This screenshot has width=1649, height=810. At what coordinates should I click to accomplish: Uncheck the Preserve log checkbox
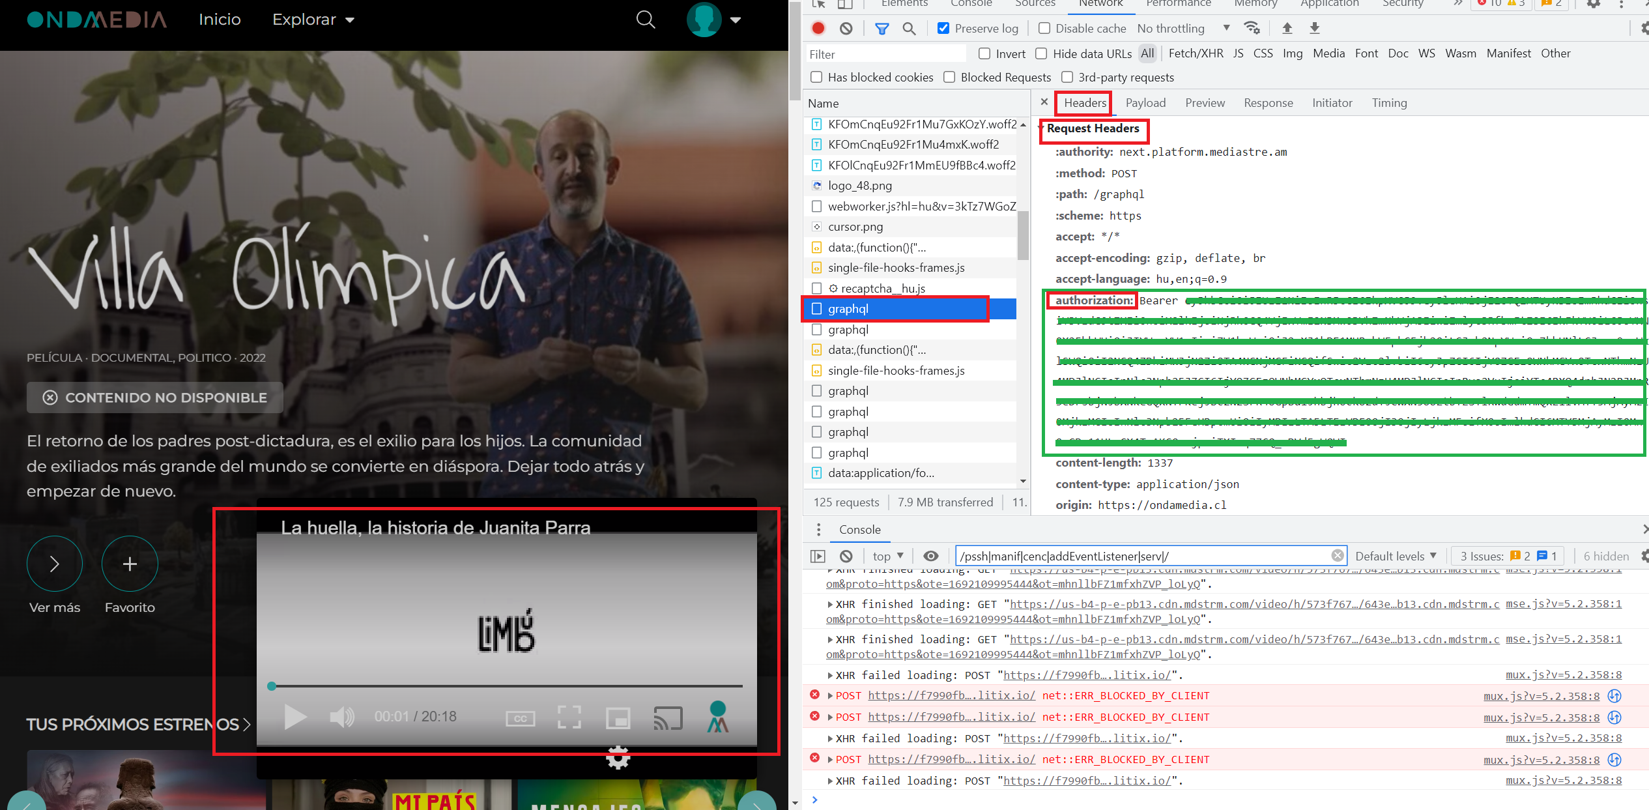(943, 28)
